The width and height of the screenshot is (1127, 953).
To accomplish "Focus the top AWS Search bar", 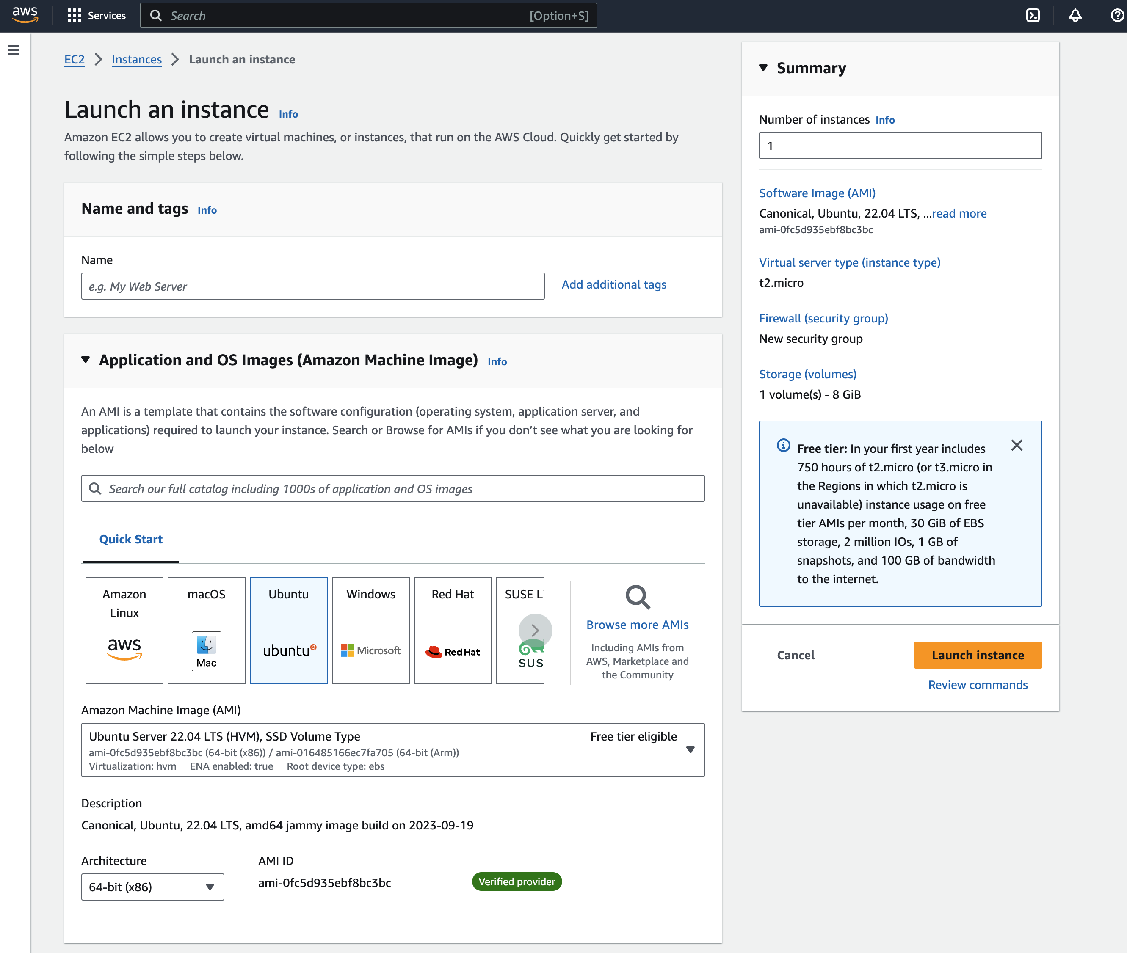I will pos(369,16).
